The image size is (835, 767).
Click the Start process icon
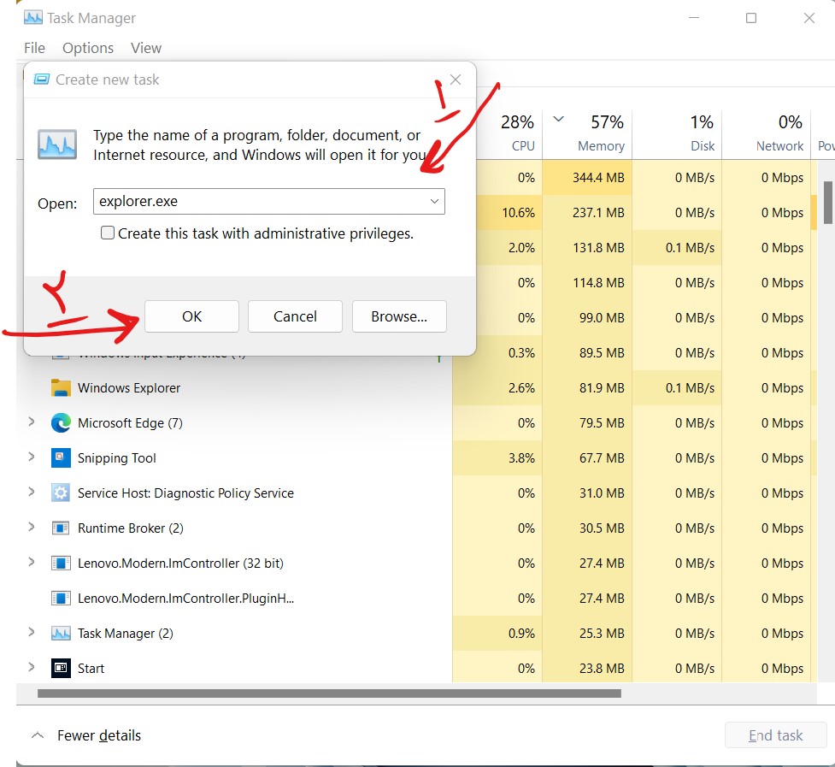[61, 669]
